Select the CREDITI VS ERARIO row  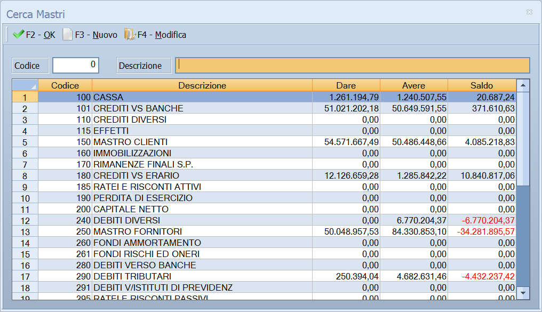[x=264, y=175]
